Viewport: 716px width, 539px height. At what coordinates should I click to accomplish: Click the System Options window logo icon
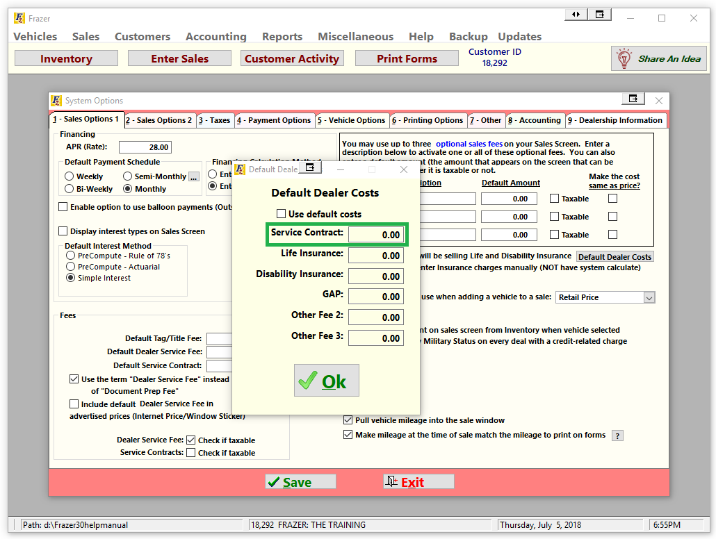coord(56,101)
